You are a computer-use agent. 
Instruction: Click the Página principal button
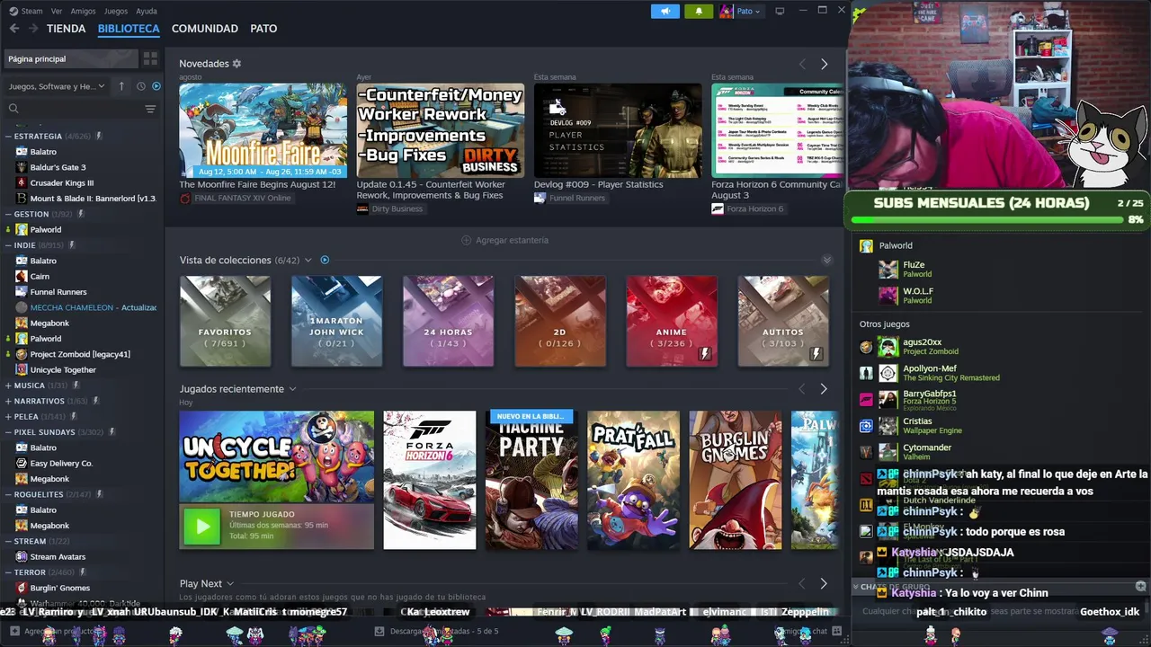[70, 58]
